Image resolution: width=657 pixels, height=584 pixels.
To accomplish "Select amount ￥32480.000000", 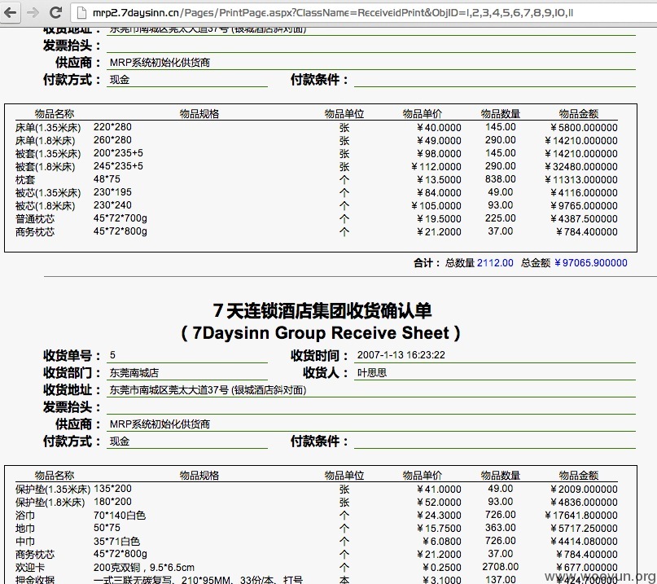I will [x=581, y=166].
